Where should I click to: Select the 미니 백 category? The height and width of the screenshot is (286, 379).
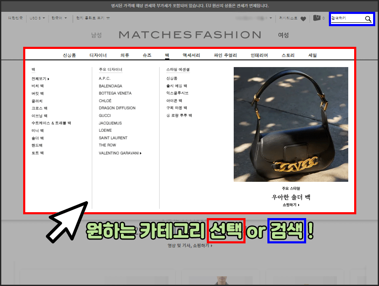37,130
